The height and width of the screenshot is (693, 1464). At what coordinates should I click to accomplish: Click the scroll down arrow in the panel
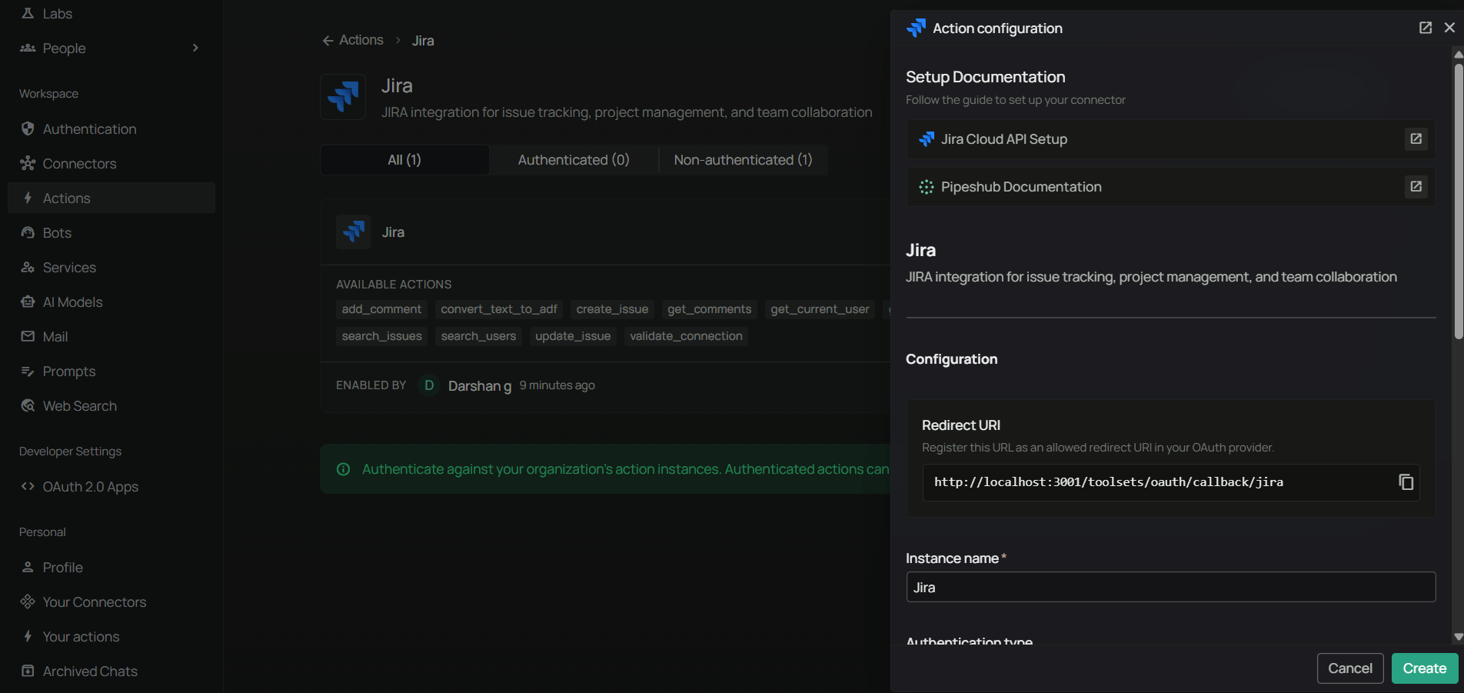tap(1459, 637)
